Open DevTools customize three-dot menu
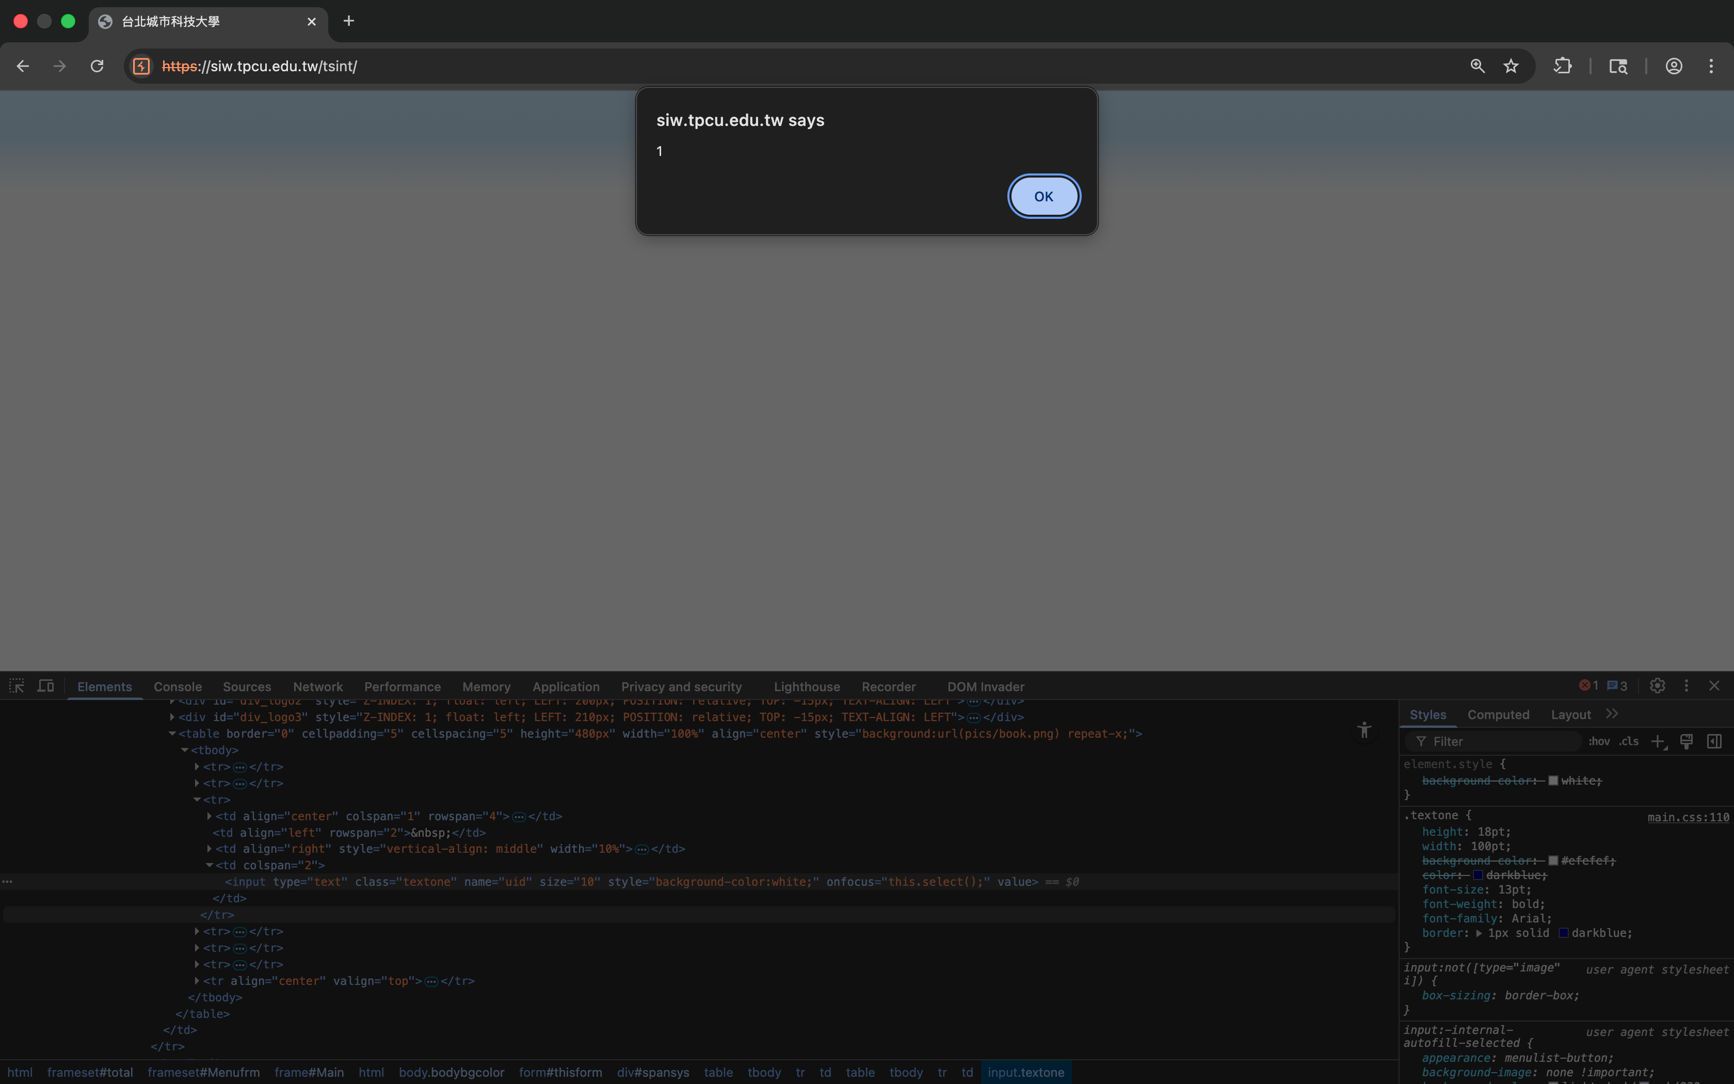The height and width of the screenshot is (1084, 1734). pyautogui.click(x=1686, y=686)
